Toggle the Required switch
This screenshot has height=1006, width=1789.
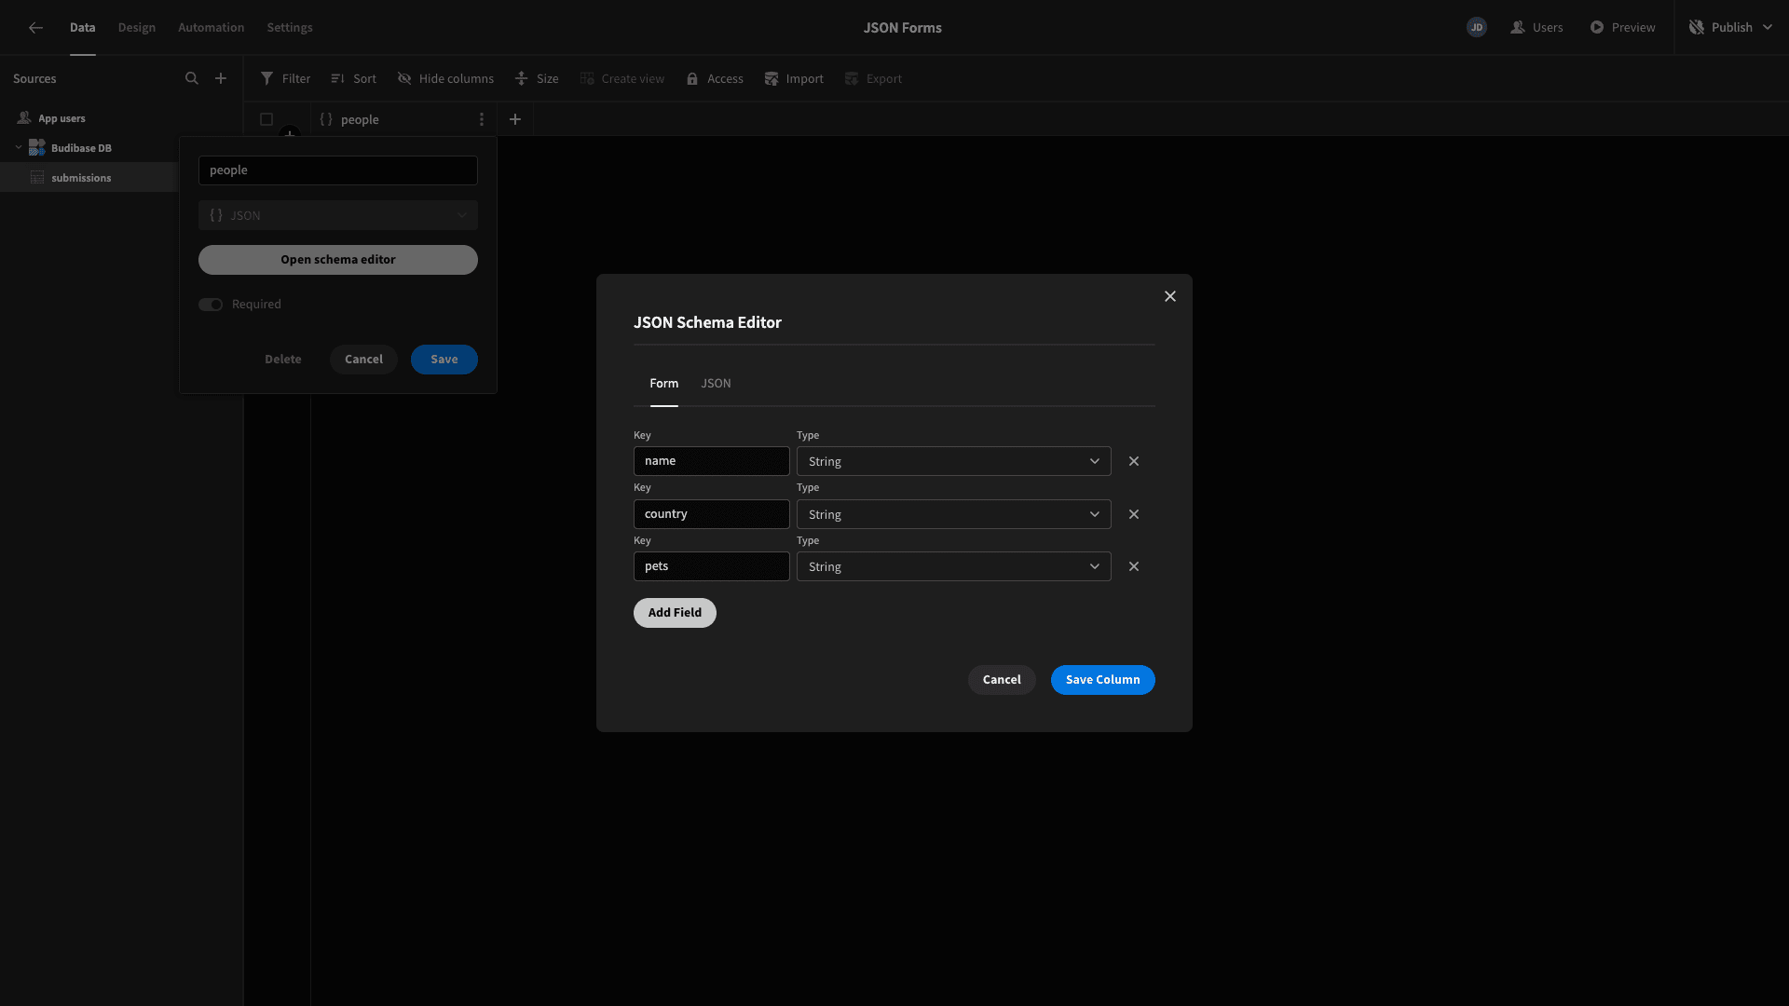(211, 305)
